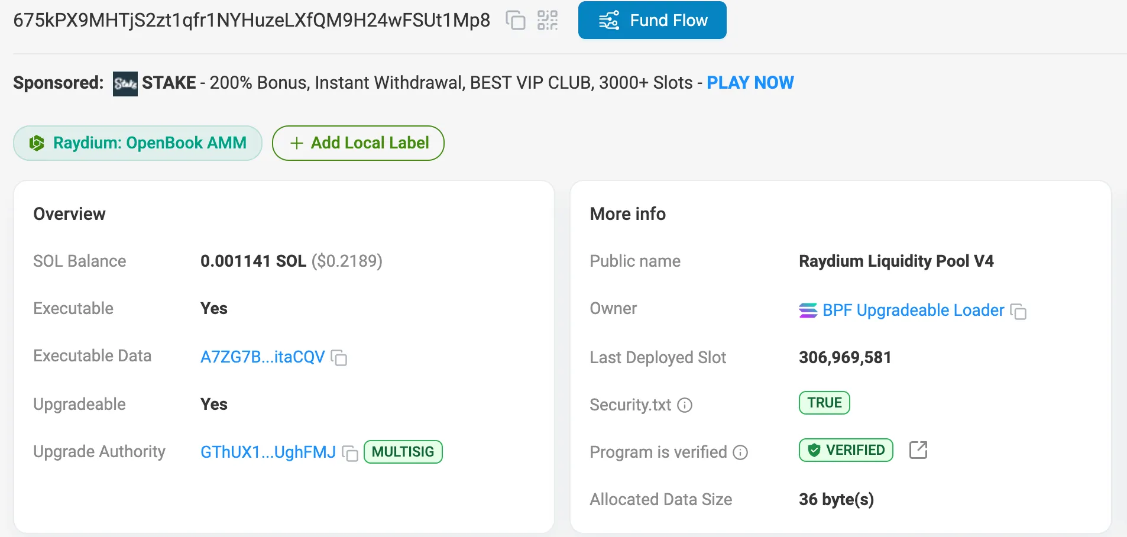Select the public name Raydium Liquidity Pool V4
Viewport: 1127px width, 537px height.
click(896, 261)
